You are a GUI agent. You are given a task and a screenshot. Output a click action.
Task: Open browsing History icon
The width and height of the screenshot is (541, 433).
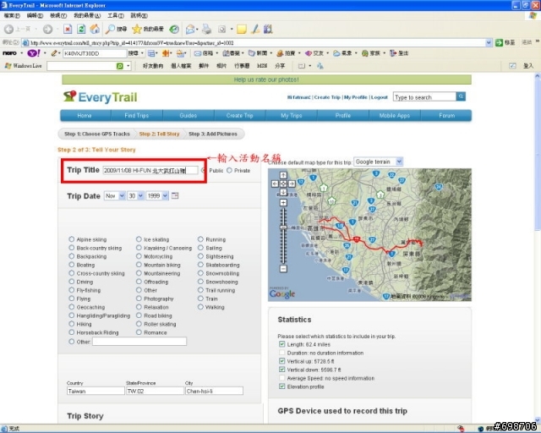[x=174, y=30]
